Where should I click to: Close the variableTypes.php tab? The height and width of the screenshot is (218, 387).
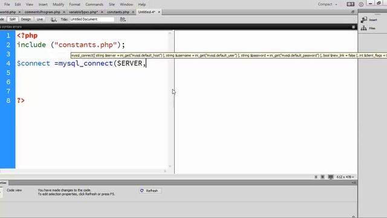point(102,12)
